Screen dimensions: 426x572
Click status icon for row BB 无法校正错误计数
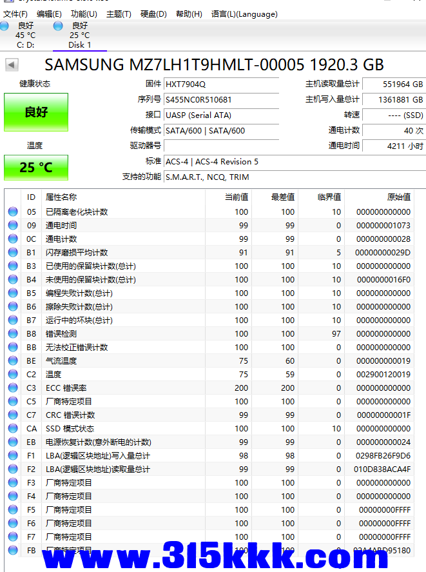(13, 347)
